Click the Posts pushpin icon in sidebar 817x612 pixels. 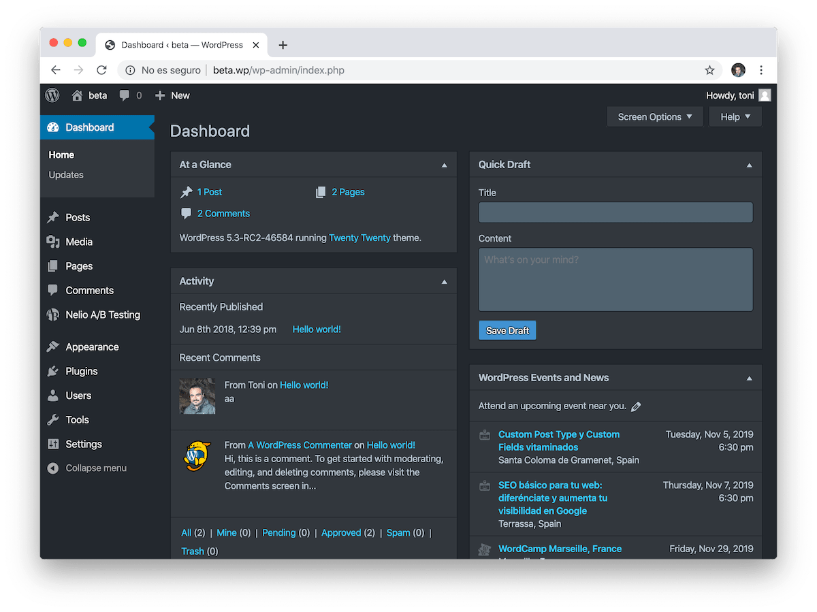click(53, 217)
